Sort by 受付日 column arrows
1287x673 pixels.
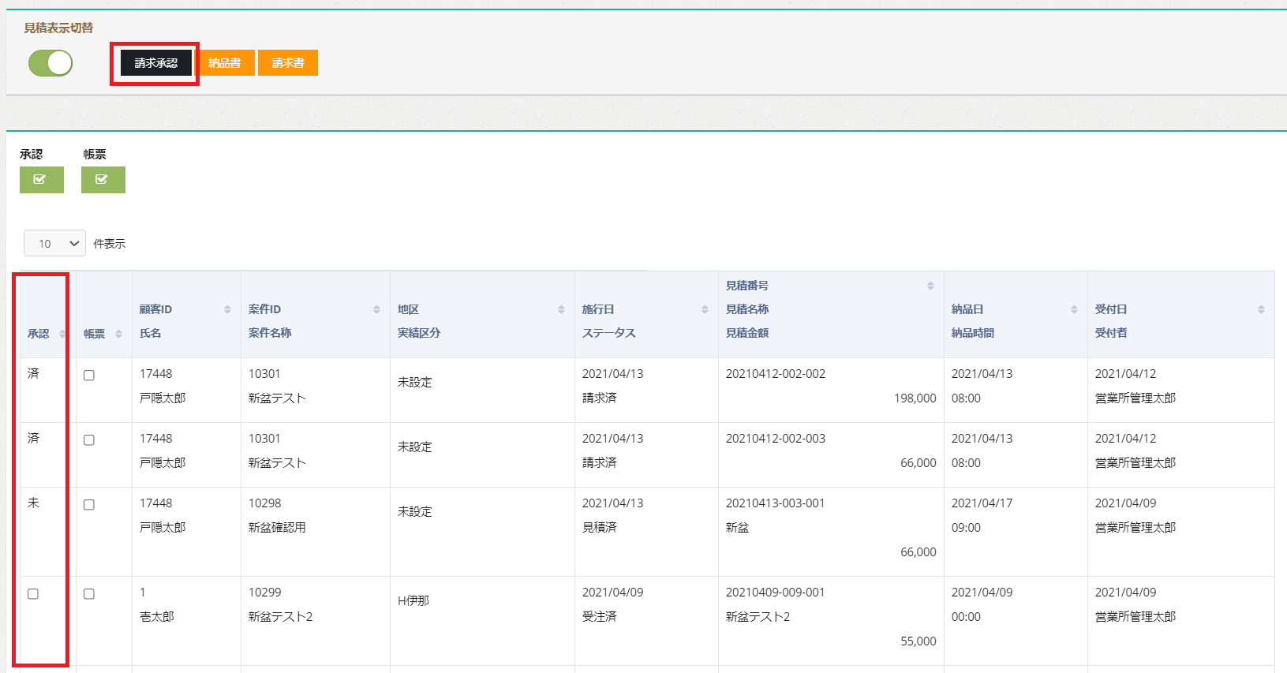(1261, 309)
